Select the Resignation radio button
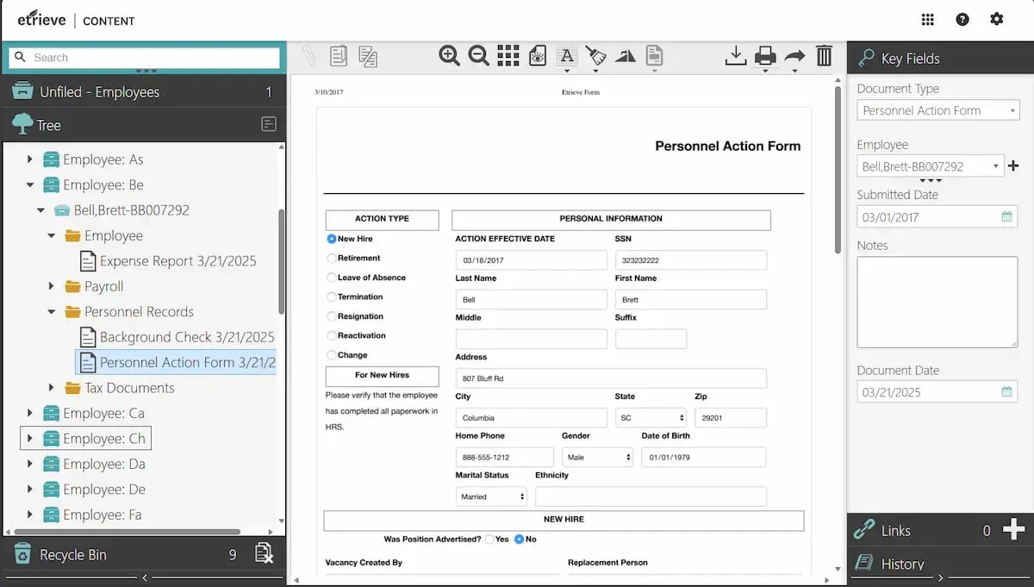 [x=331, y=316]
